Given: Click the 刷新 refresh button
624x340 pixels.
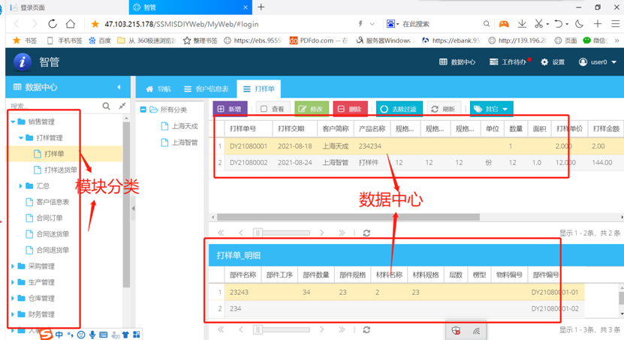Looking at the screenshot, I should click(443, 109).
